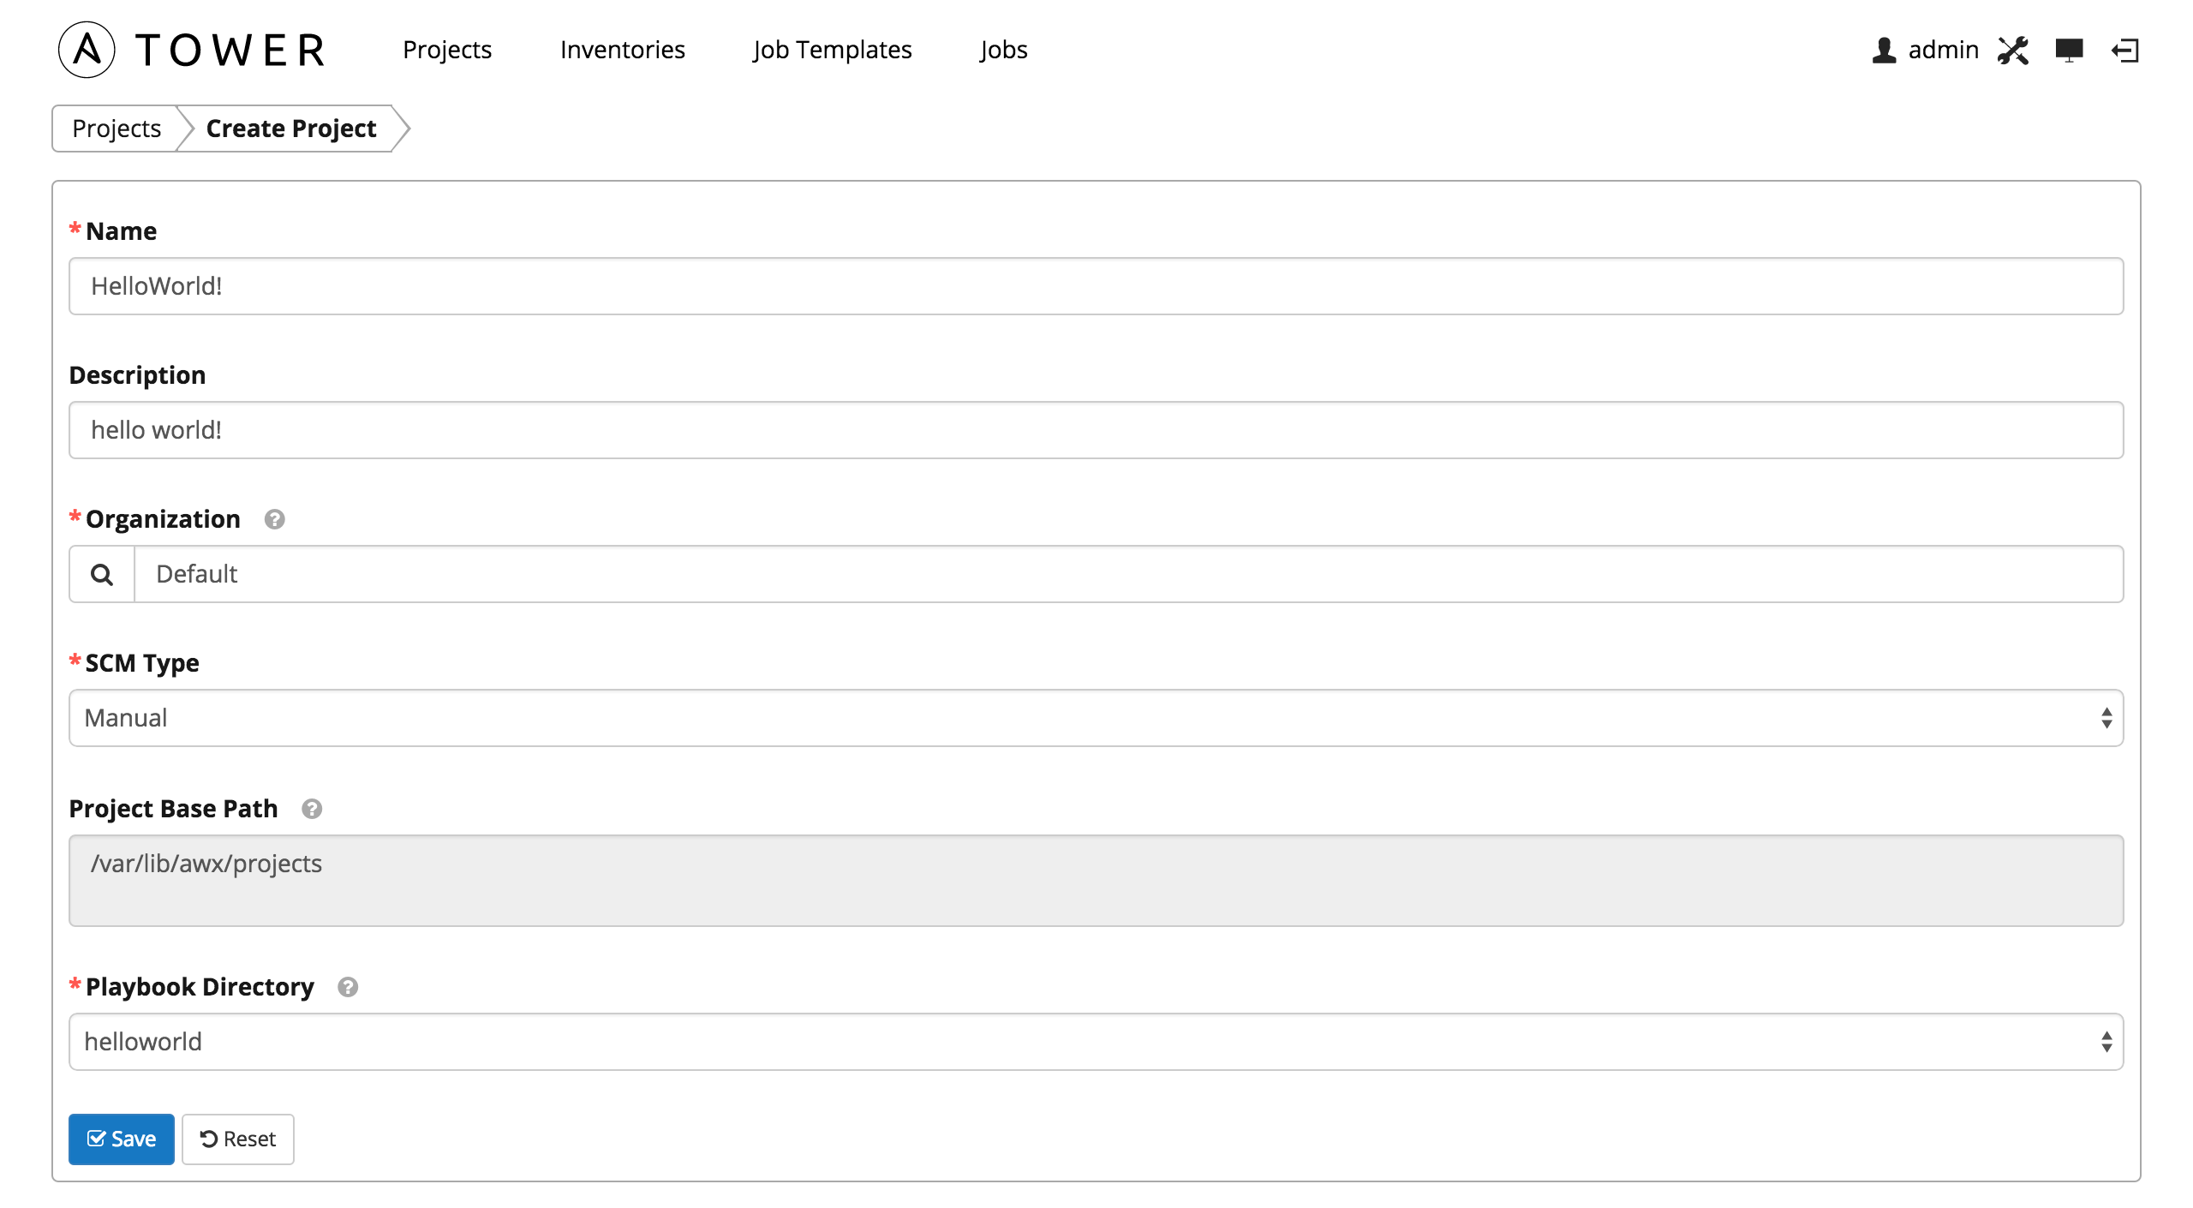Click the admin user profile icon

(x=1884, y=51)
